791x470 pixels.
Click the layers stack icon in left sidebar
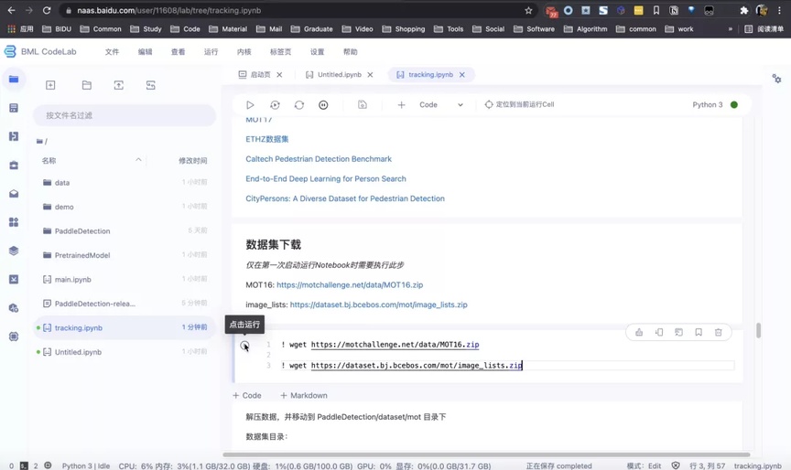14,251
